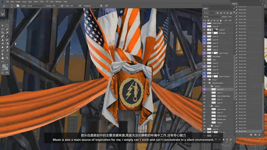Select the Path Selection tool

3,54
